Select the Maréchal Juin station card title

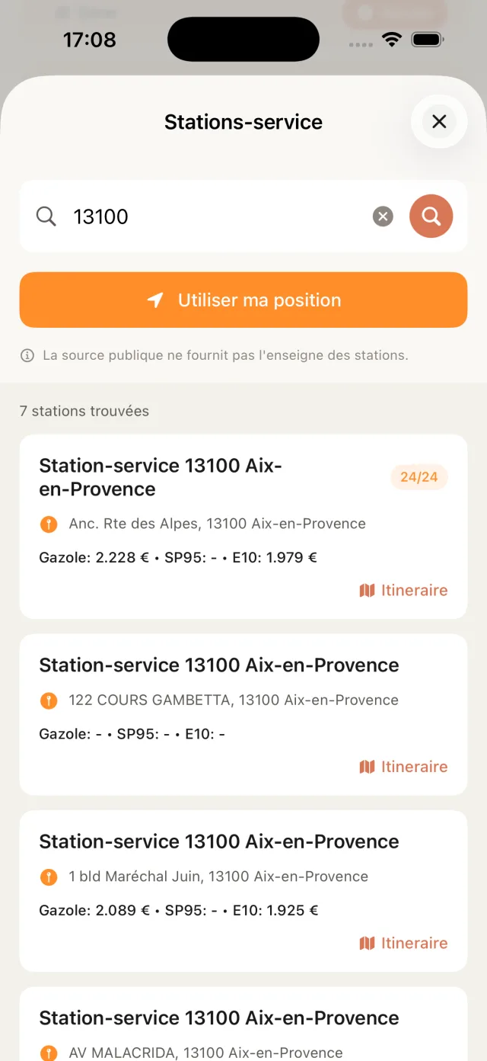pos(219,841)
